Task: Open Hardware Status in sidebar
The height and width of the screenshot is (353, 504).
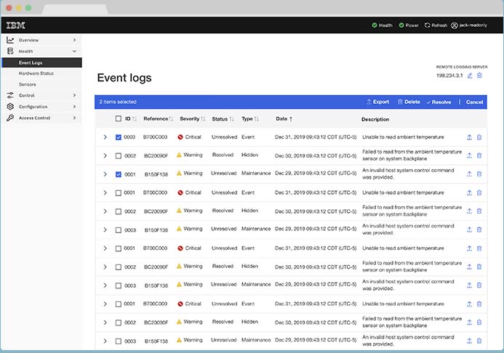Action: 36,73
